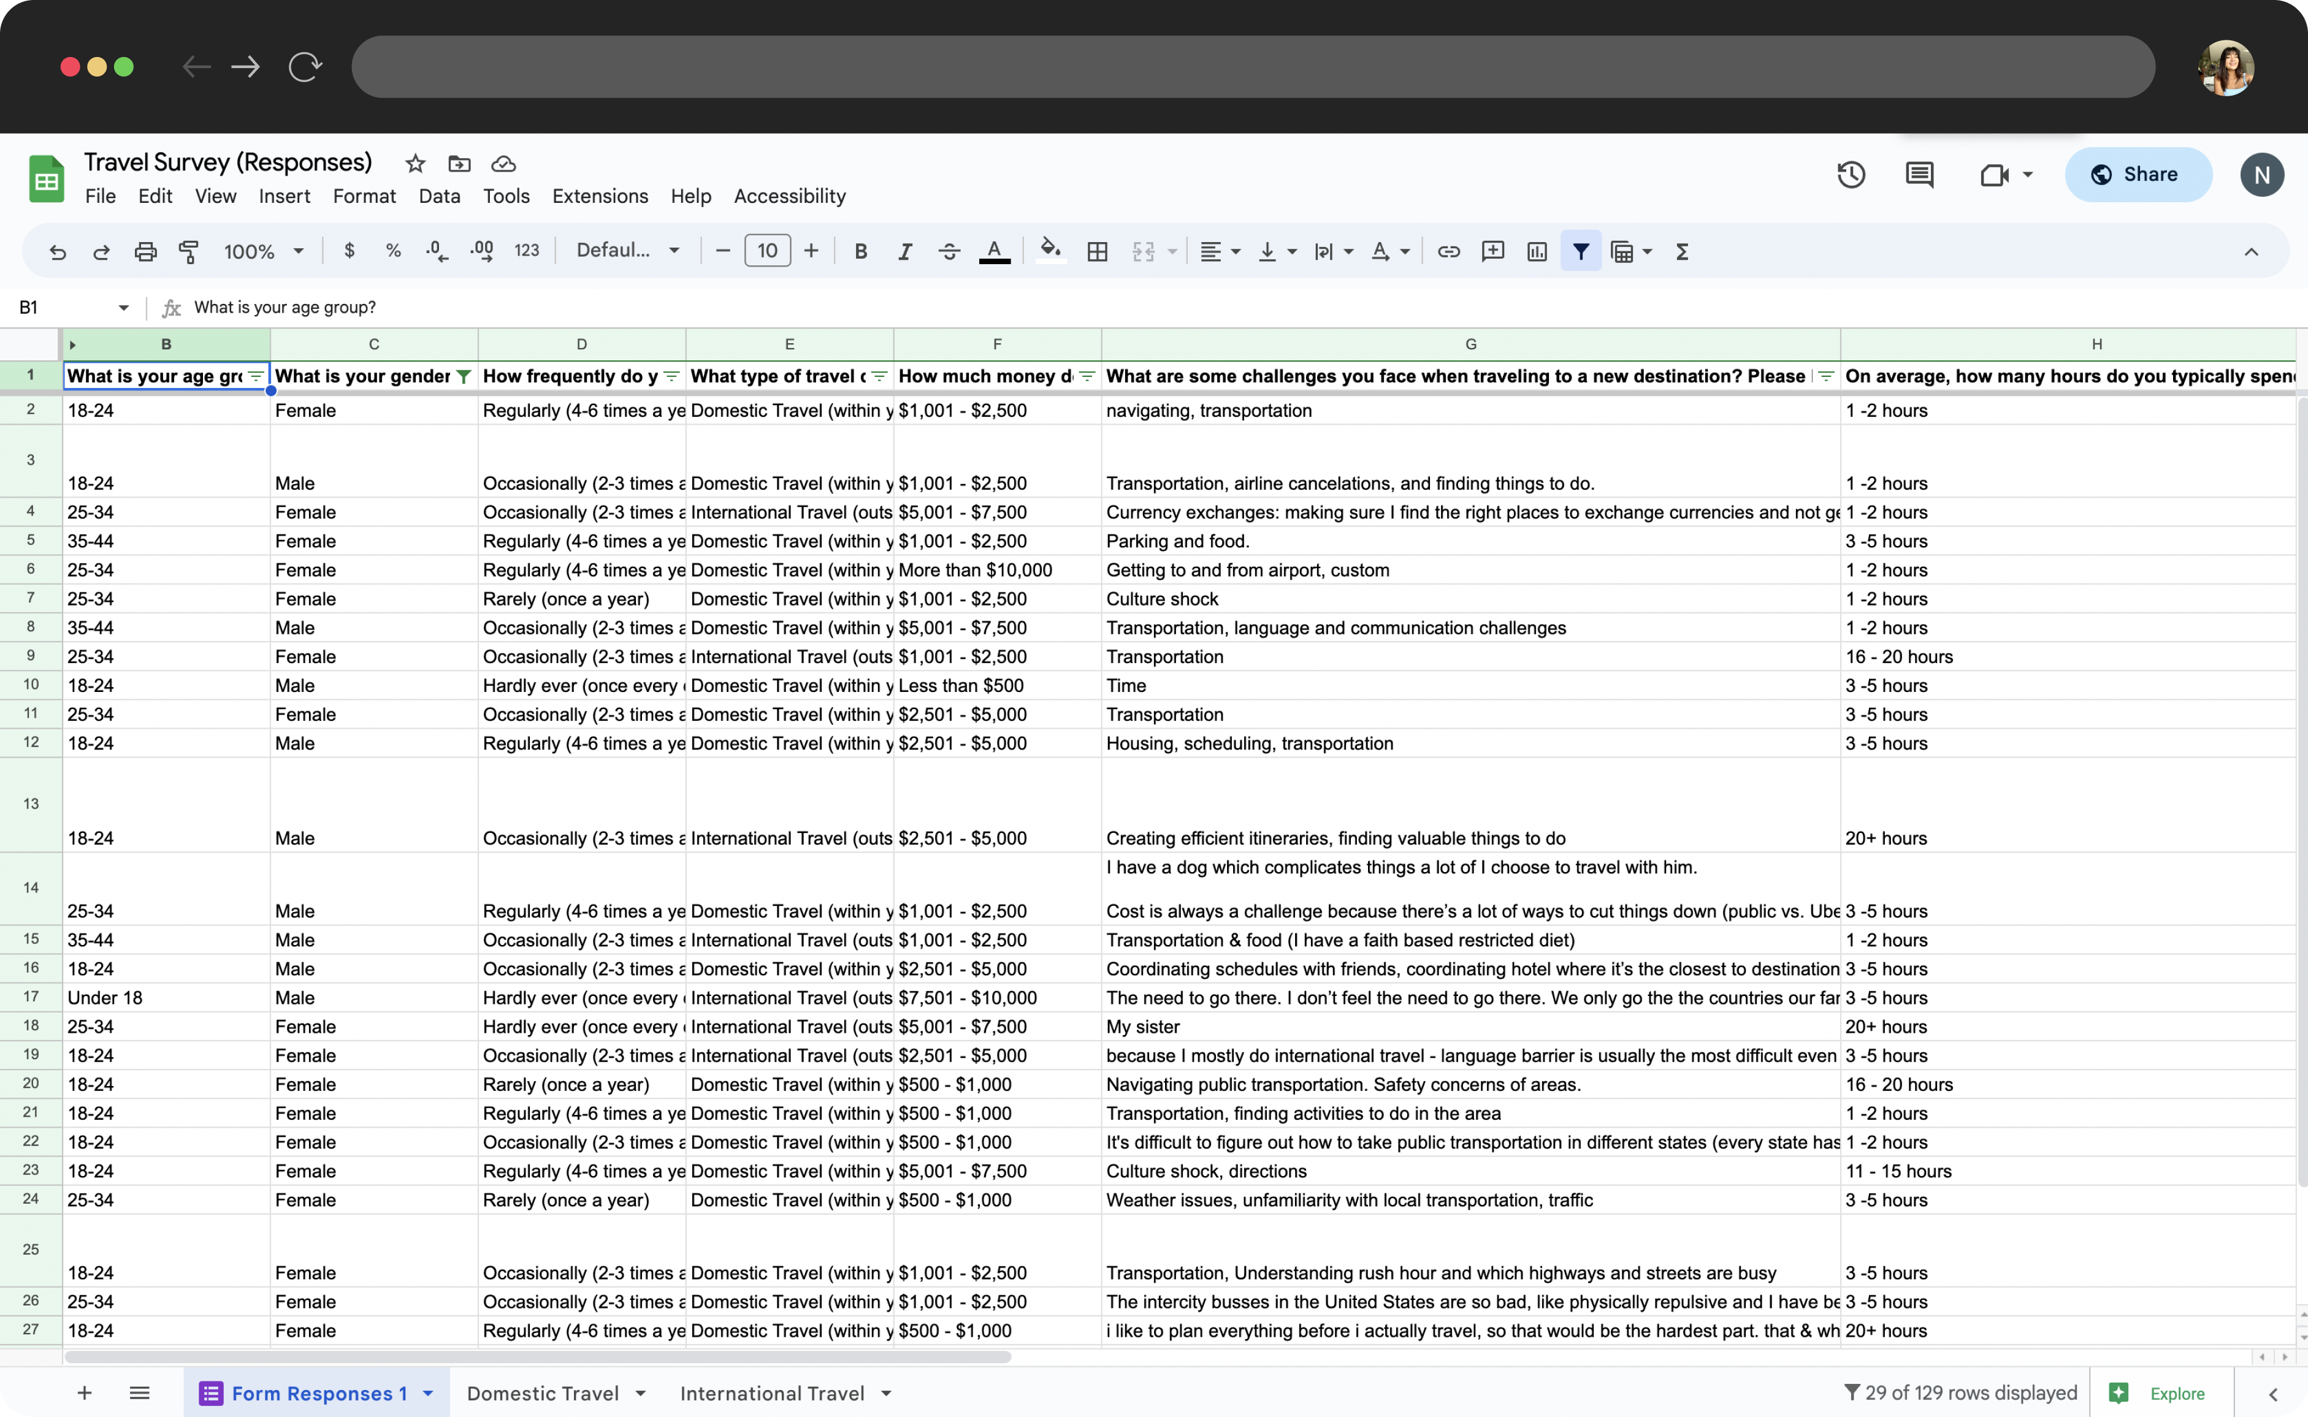Open Google account avatar N
Screen dimensions: 2308x1417
(2261, 174)
